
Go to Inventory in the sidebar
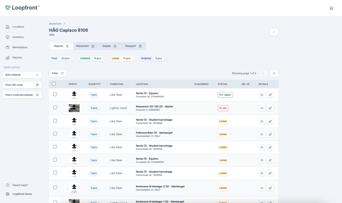tap(14, 37)
